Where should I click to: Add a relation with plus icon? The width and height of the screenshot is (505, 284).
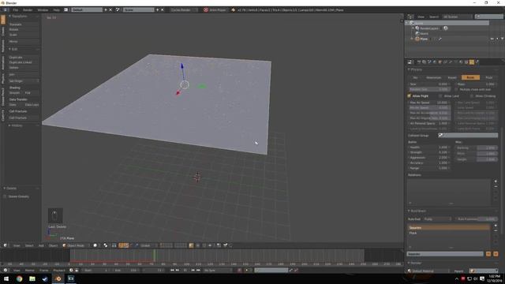[496, 181]
